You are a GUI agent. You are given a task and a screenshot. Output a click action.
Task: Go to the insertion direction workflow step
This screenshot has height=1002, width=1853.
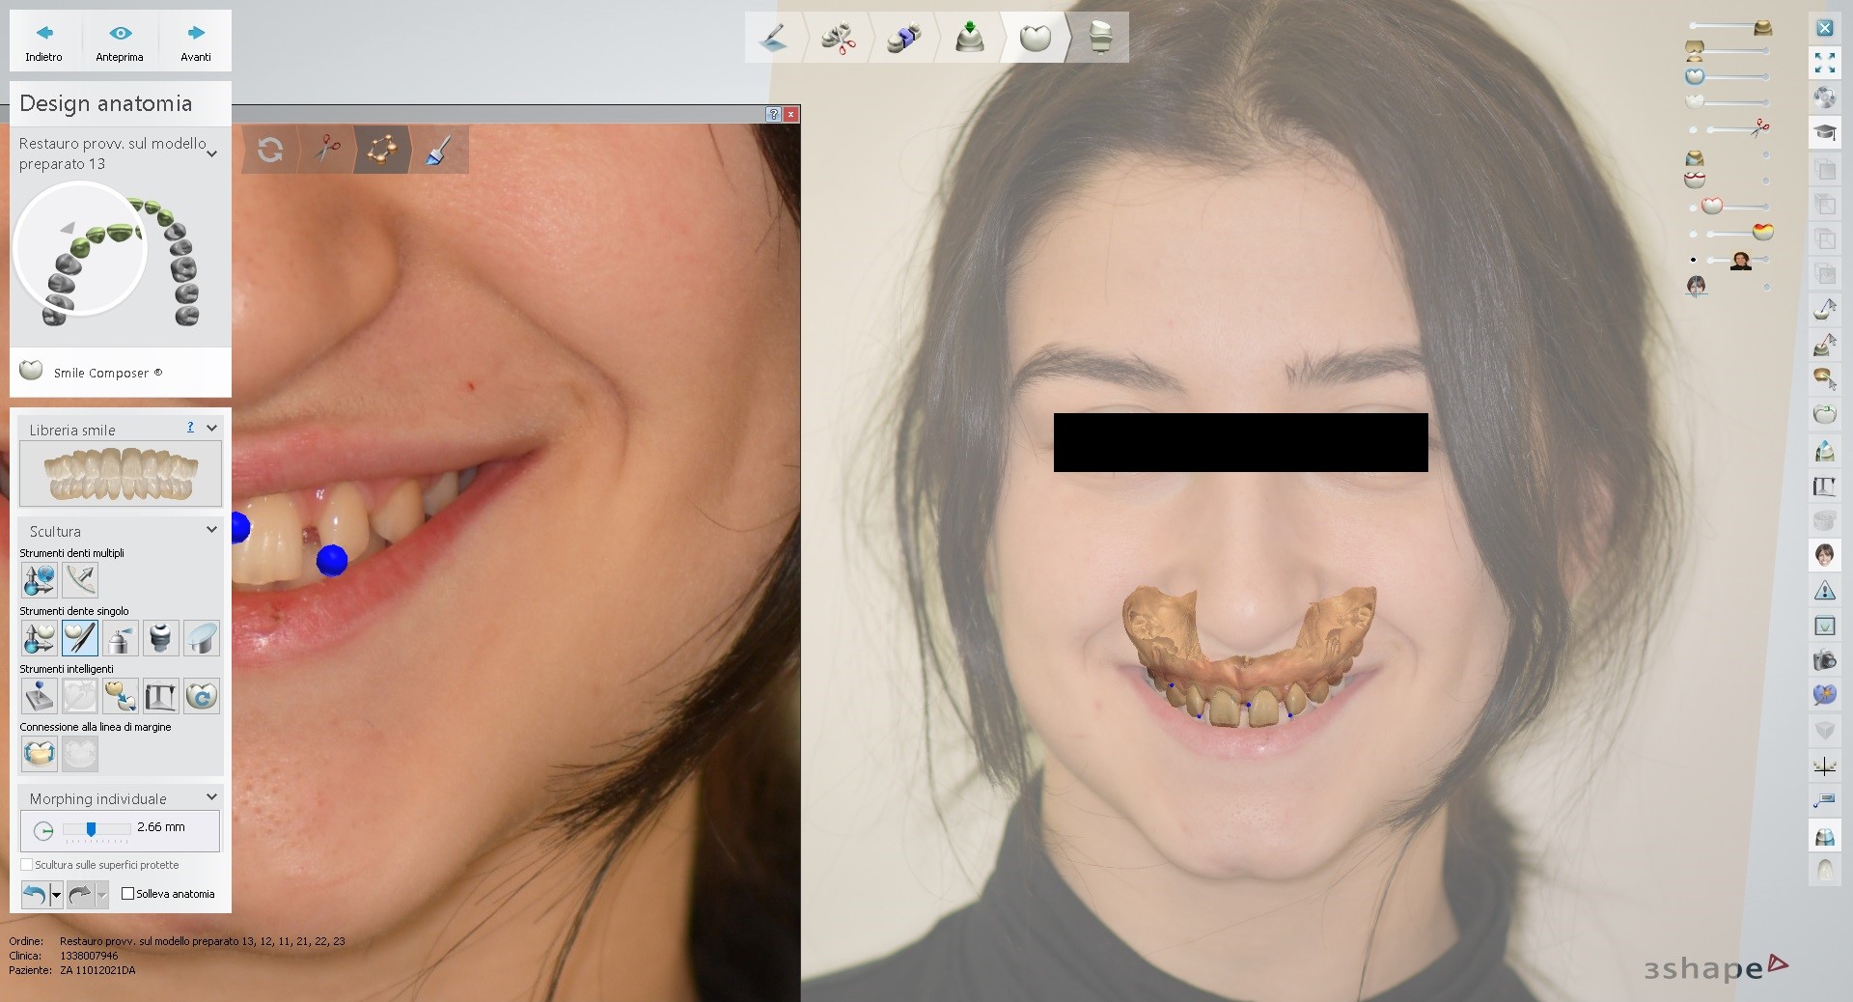click(904, 38)
